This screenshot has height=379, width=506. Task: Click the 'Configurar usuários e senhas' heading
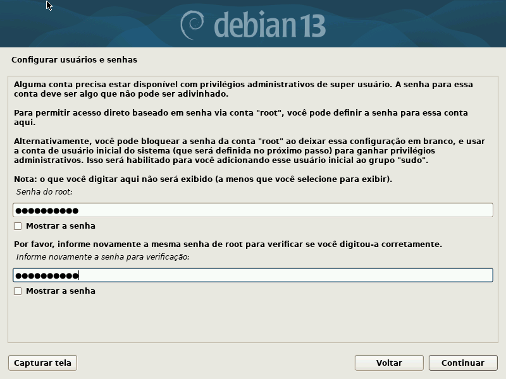[74, 60]
